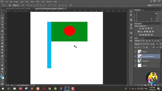Select the Paint Bucket tool

pyautogui.click(x=2, y=47)
